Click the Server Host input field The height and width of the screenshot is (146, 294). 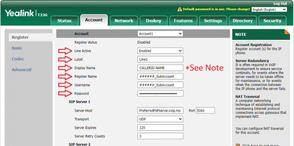[x=160, y=111]
